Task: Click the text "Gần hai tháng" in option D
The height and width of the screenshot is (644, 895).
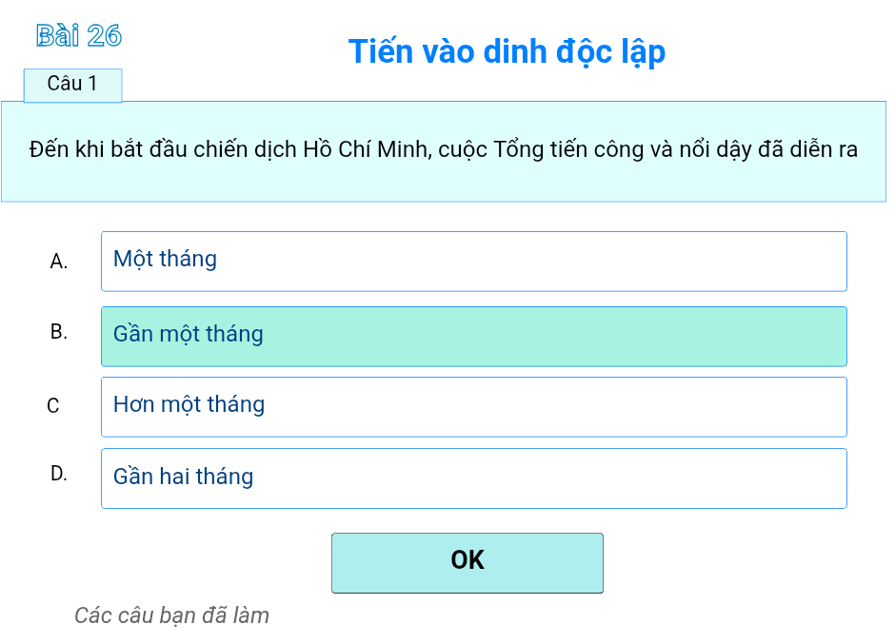Action: [x=182, y=476]
